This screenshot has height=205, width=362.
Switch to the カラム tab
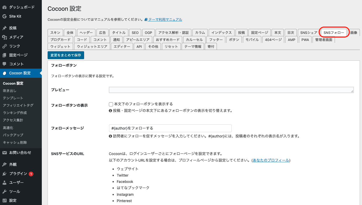pos(200,33)
